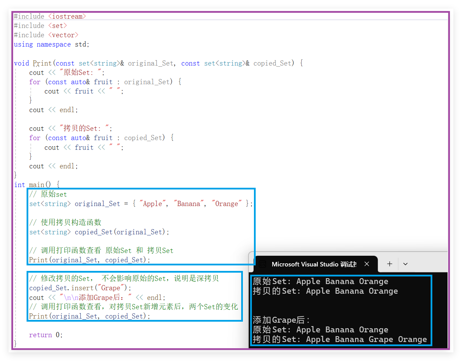Click the console line ending with 'Grape Orange'
The width and height of the screenshot is (462, 361).
click(340, 339)
